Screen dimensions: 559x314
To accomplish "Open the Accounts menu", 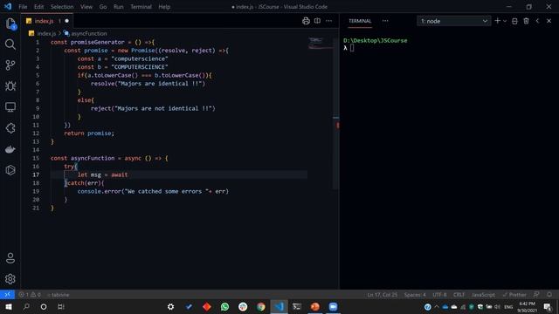I will 10,258.
